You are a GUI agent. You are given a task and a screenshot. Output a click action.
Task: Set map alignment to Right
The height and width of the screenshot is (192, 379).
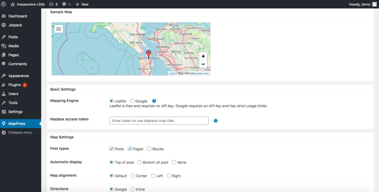pyautogui.click(x=169, y=176)
